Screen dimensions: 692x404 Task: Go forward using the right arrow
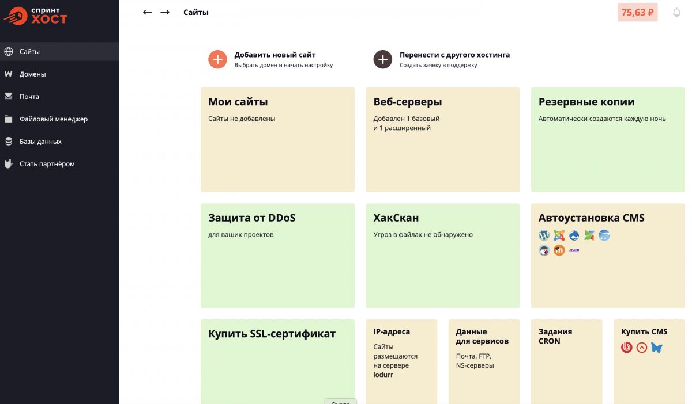[x=165, y=12]
